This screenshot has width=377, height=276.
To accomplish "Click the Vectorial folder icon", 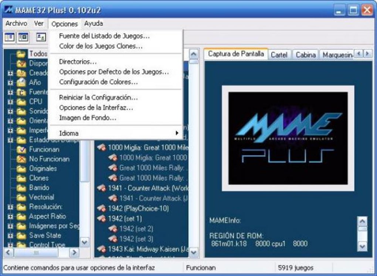I will click(x=21, y=197).
